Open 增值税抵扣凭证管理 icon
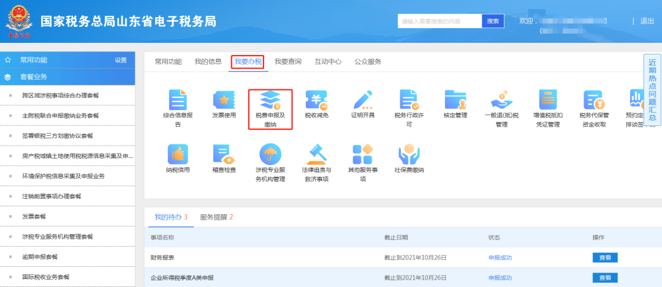The height and width of the screenshot is (287, 662). [x=548, y=100]
